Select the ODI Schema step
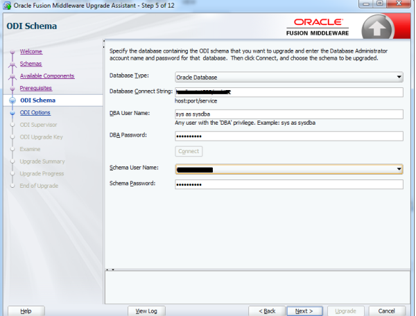Viewport: 416px width, 316px height. (x=37, y=100)
